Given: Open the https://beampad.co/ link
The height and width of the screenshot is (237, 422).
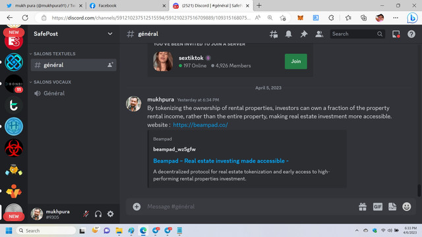Looking at the screenshot, I should pyautogui.click(x=200, y=125).
